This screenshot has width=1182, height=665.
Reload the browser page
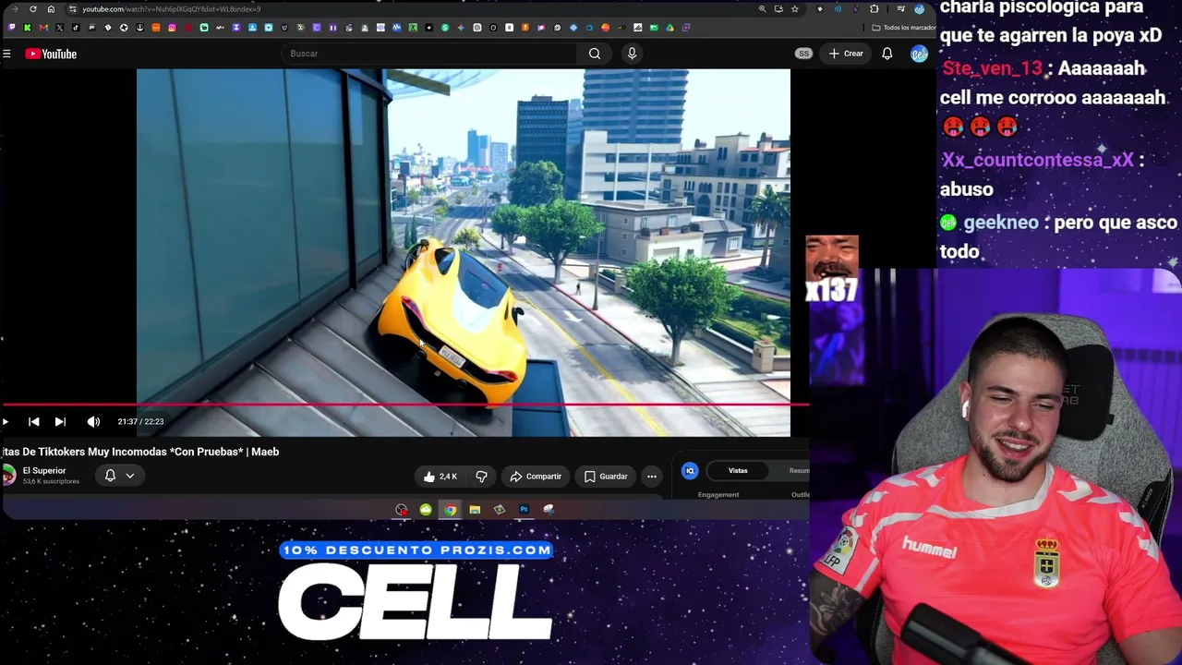point(33,9)
